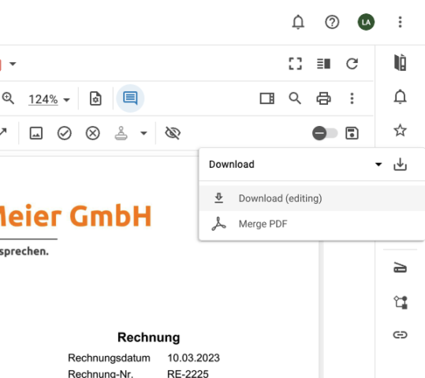Mark document as favorite with star
425x378 pixels.
(400, 130)
